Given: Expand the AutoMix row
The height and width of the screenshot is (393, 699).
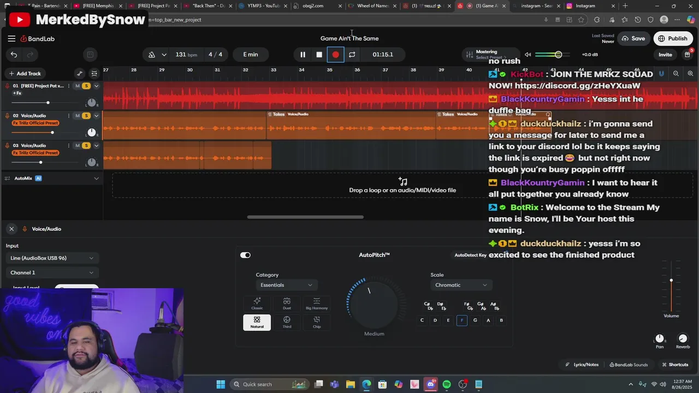Looking at the screenshot, I should (x=96, y=178).
